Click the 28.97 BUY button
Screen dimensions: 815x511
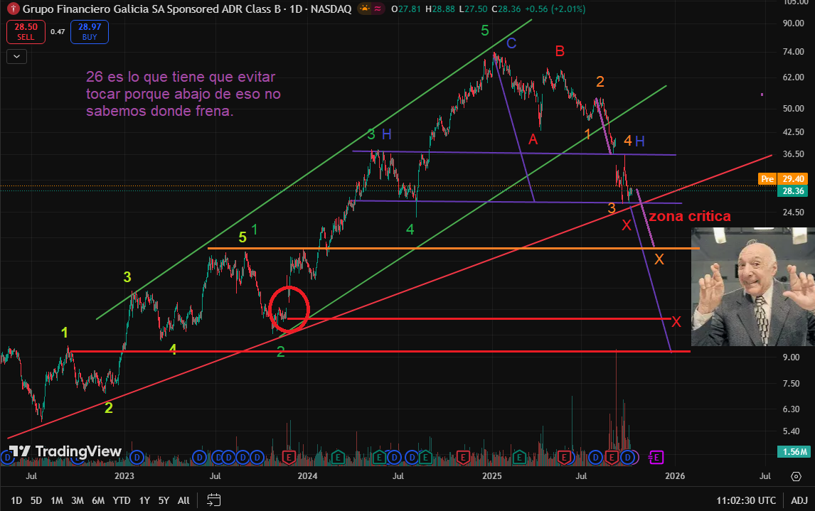(90, 32)
